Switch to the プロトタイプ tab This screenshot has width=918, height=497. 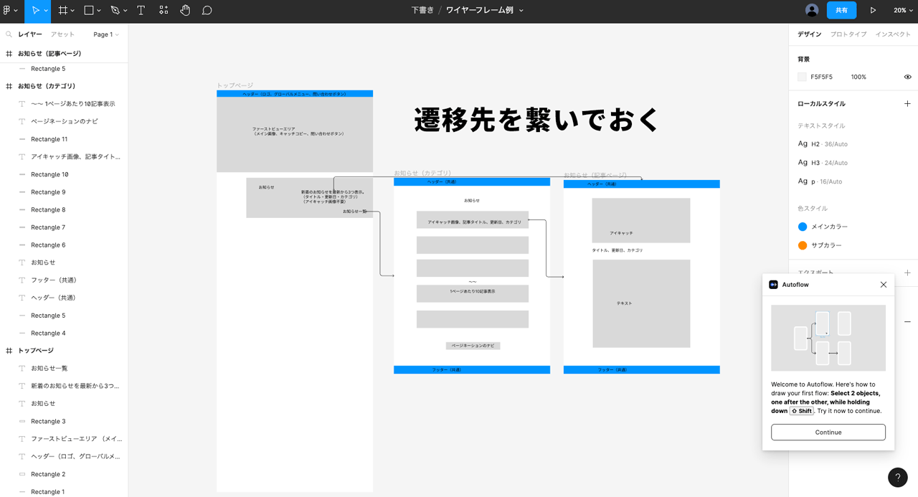848,34
